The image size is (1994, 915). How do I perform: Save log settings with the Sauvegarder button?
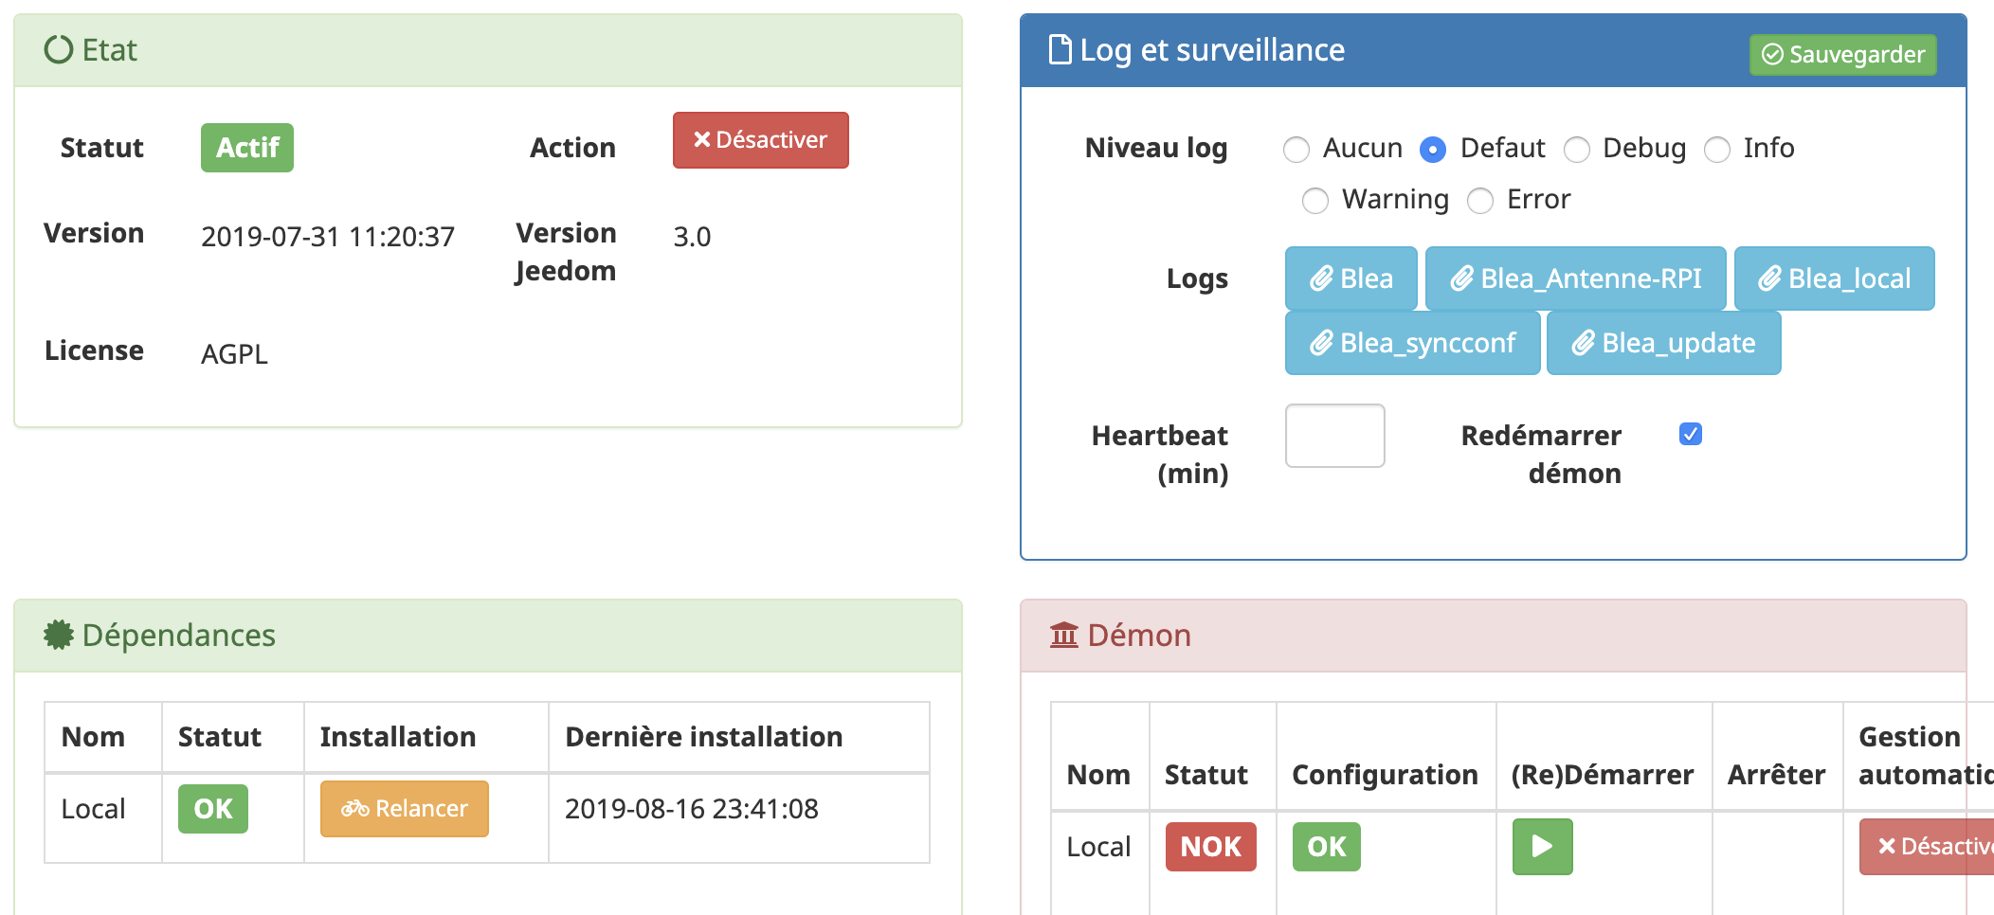(1842, 54)
